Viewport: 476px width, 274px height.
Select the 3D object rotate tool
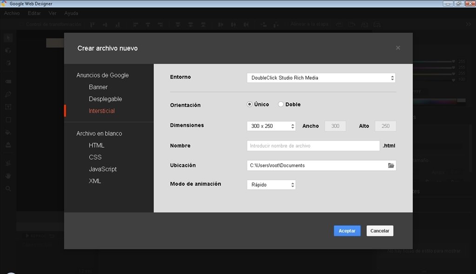8,50
